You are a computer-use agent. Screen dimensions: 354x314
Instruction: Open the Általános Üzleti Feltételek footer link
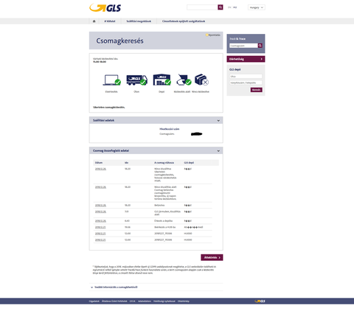tap(114, 301)
